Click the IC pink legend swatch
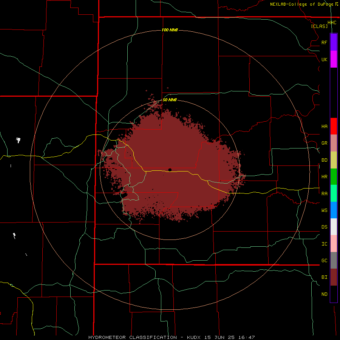 [334, 244]
